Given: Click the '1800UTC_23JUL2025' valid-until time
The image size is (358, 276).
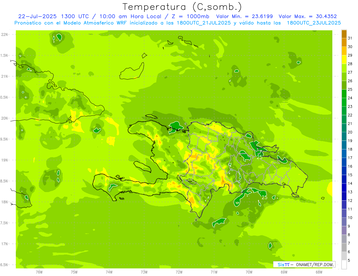Looking at the screenshot, I should [314, 23].
